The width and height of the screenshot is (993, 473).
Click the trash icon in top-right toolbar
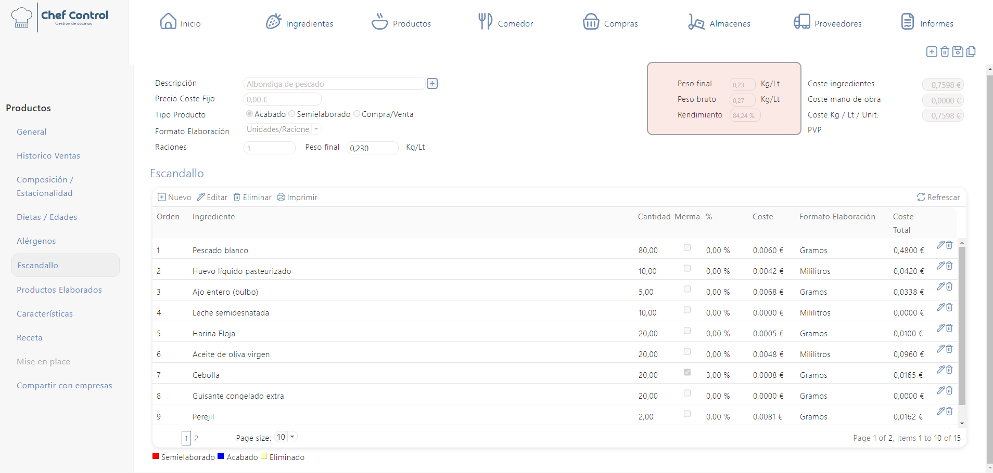945,52
